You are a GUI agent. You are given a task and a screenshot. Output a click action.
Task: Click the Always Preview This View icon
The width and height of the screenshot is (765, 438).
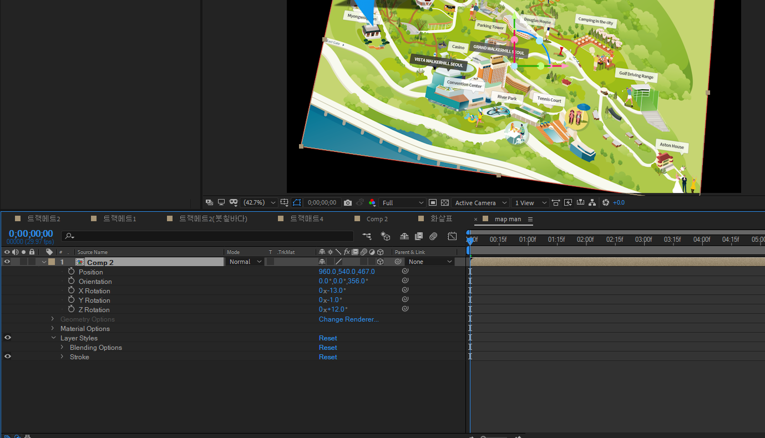click(209, 202)
